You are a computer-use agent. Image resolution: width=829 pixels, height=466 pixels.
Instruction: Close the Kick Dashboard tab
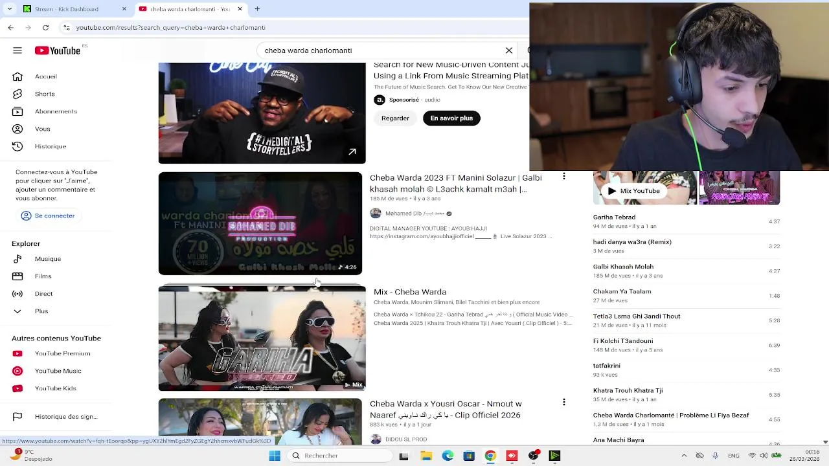tap(124, 9)
